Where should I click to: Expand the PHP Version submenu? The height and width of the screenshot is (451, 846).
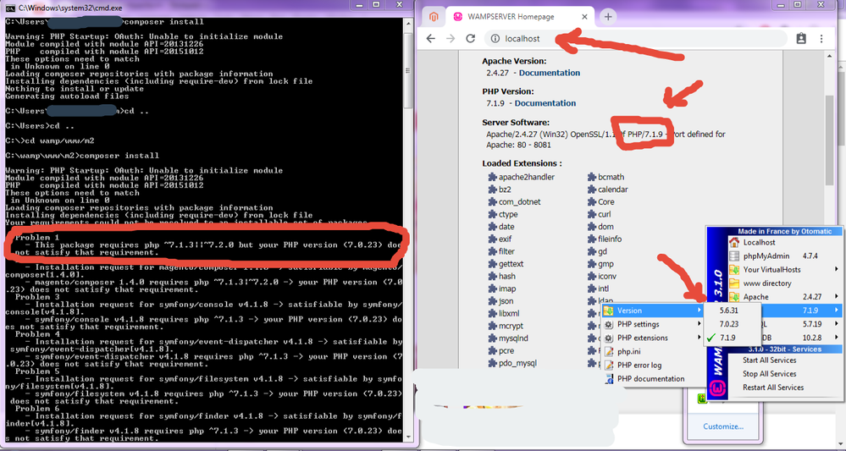(652, 311)
